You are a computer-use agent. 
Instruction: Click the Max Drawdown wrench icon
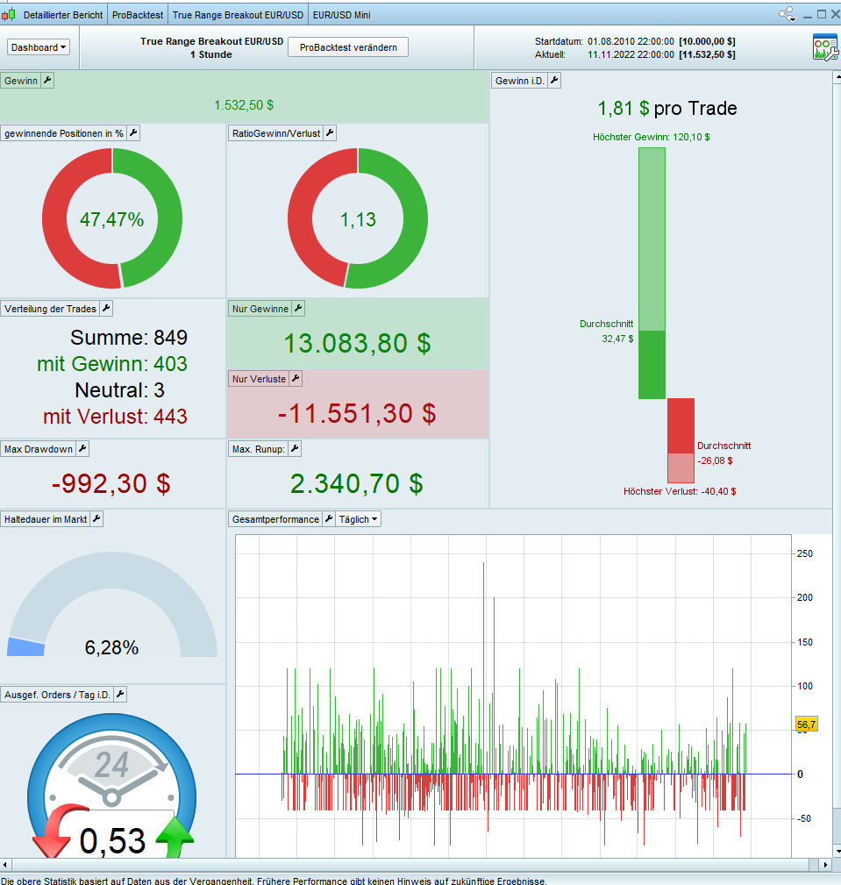(x=82, y=449)
